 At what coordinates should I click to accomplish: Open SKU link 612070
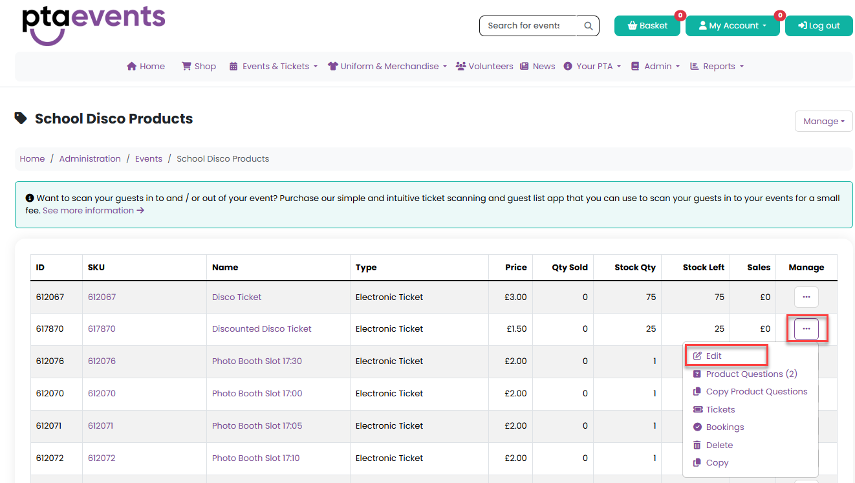[102, 393]
